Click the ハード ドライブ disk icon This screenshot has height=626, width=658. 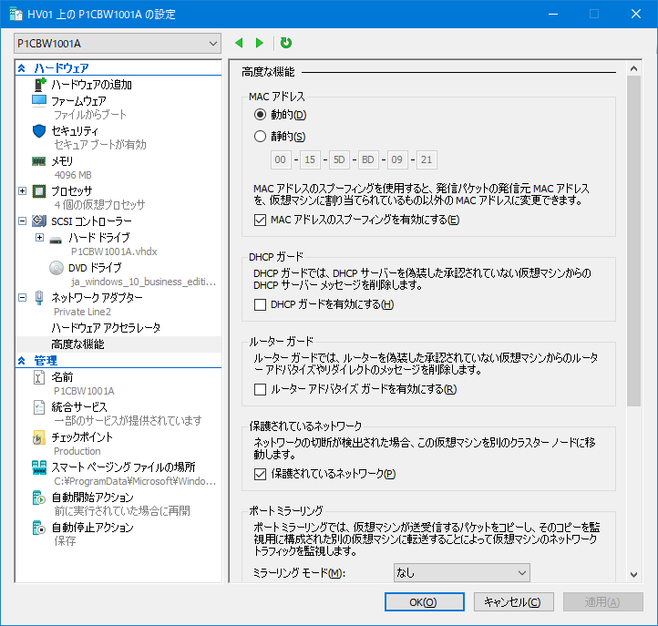[56, 241]
